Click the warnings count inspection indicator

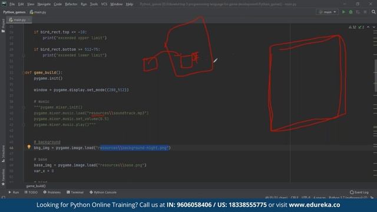coord(352,27)
